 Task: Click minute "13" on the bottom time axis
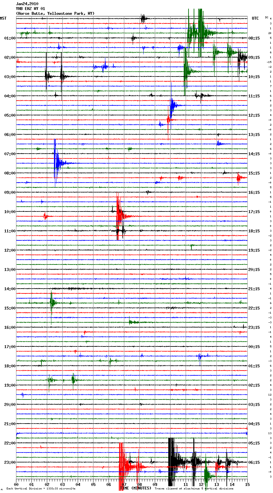pyautogui.click(x=216, y=484)
